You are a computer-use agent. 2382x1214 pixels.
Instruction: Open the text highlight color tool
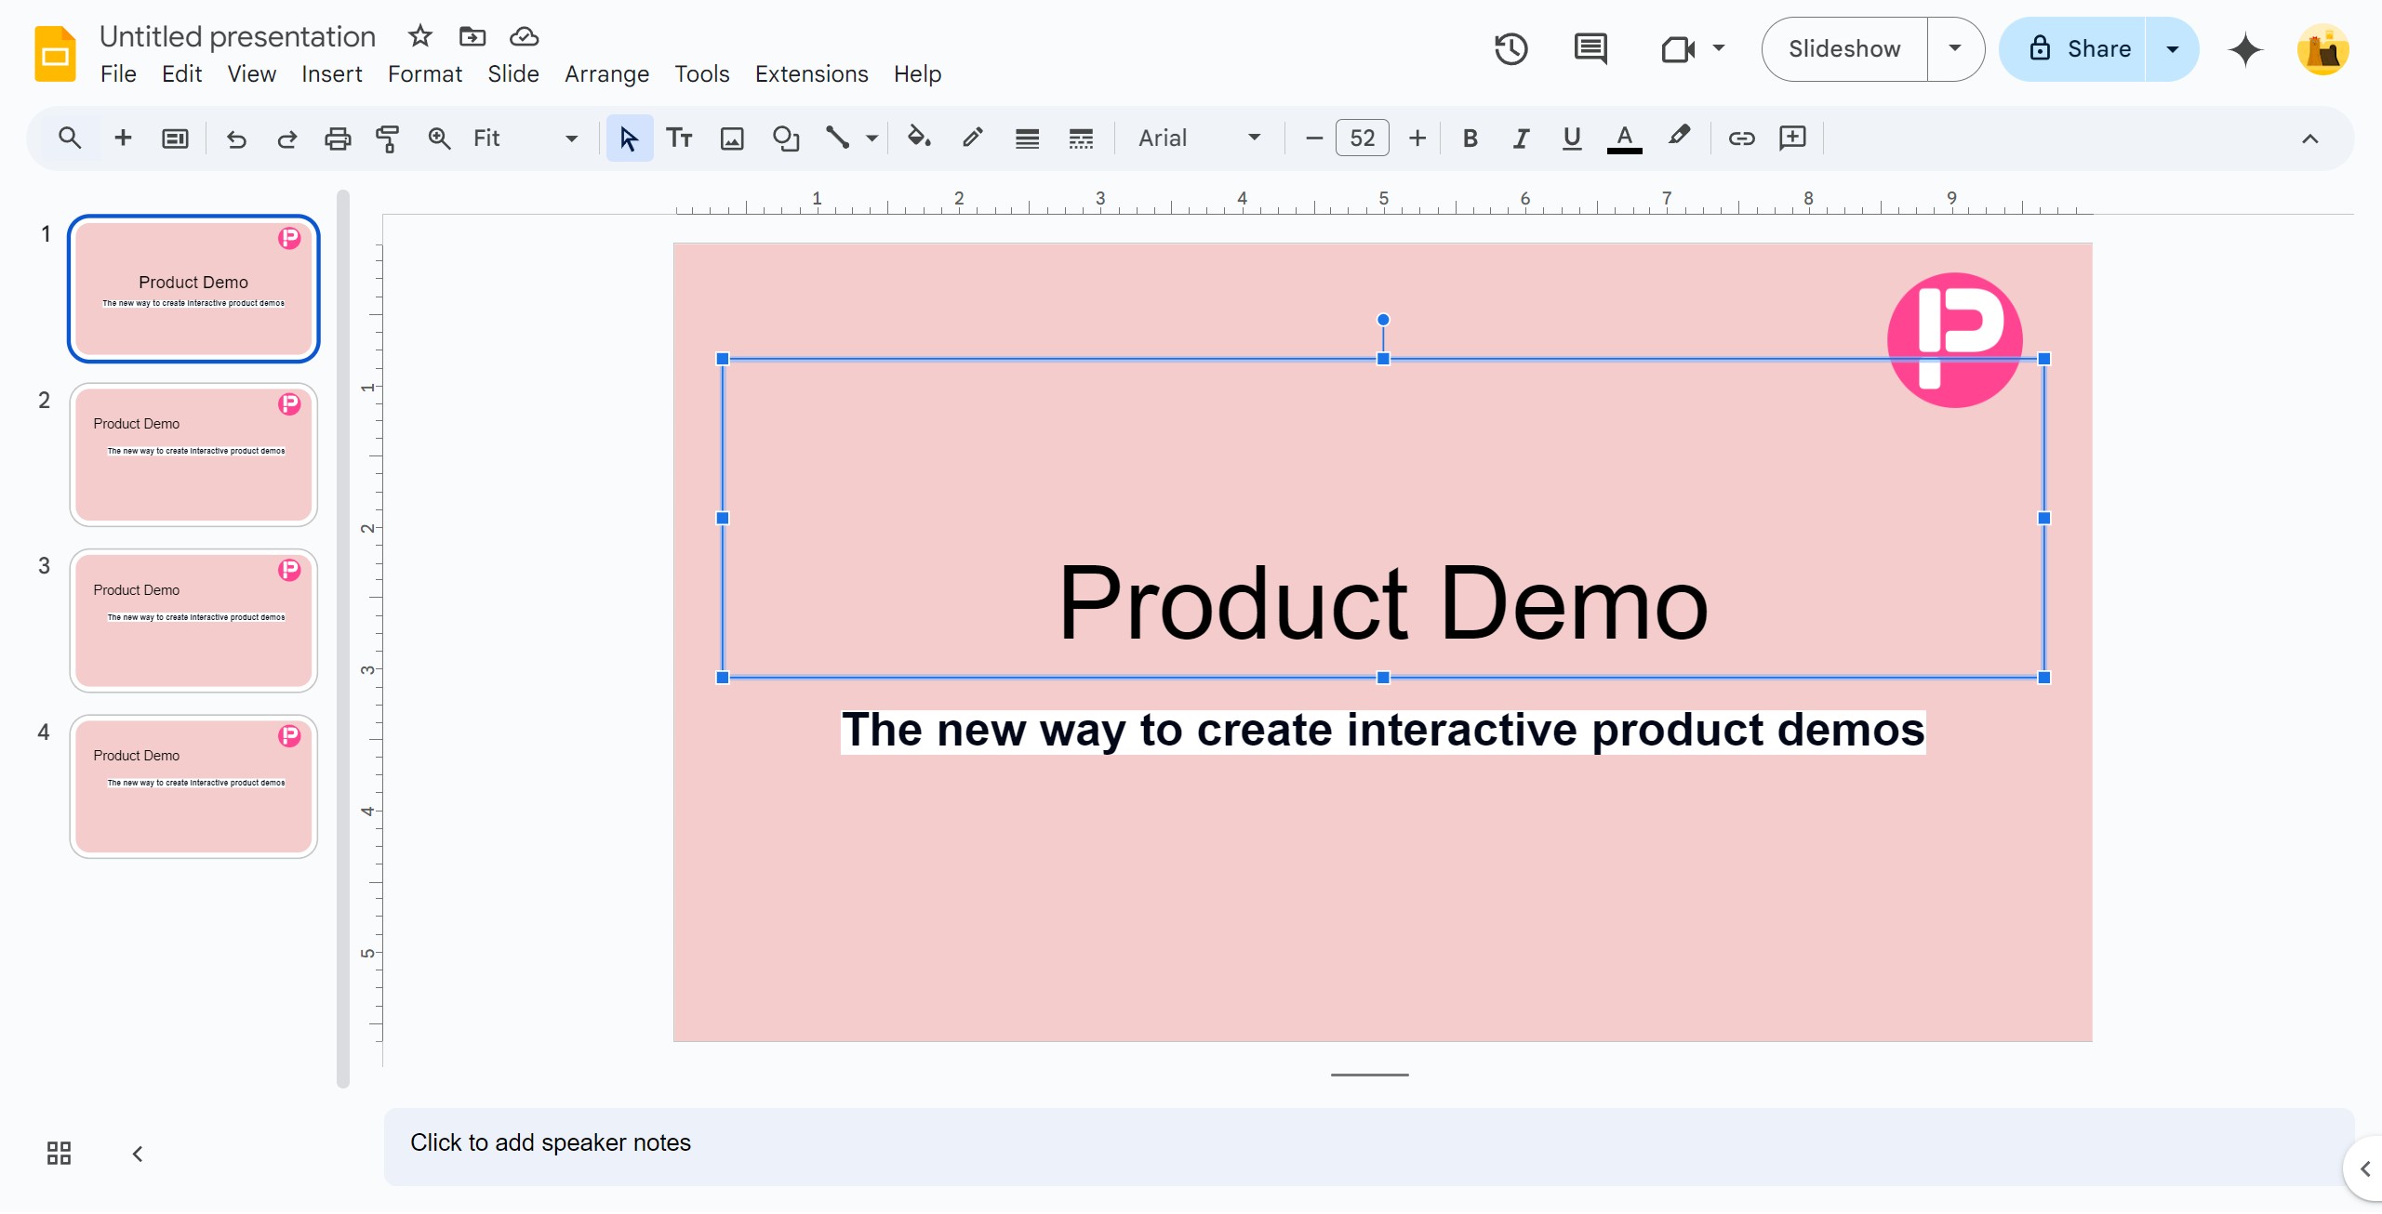pos(1678,139)
